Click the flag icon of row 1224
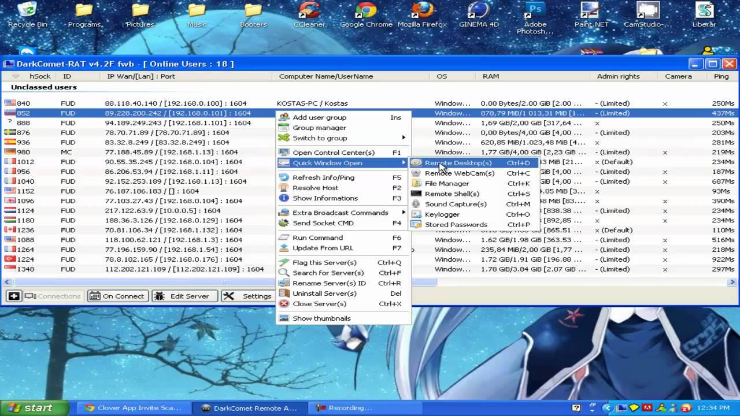Viewport: 740px width, 416px height. (10, 259)
